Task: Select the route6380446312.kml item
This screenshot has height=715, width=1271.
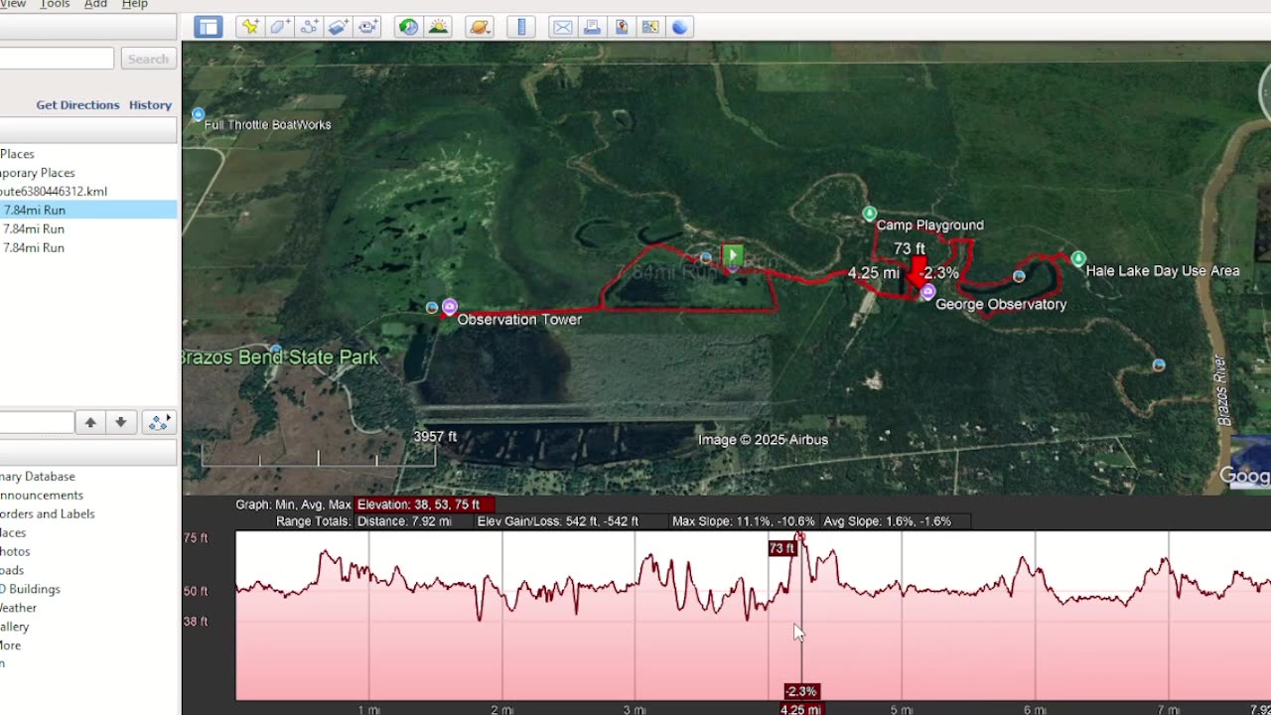Action: click(54, 191)
